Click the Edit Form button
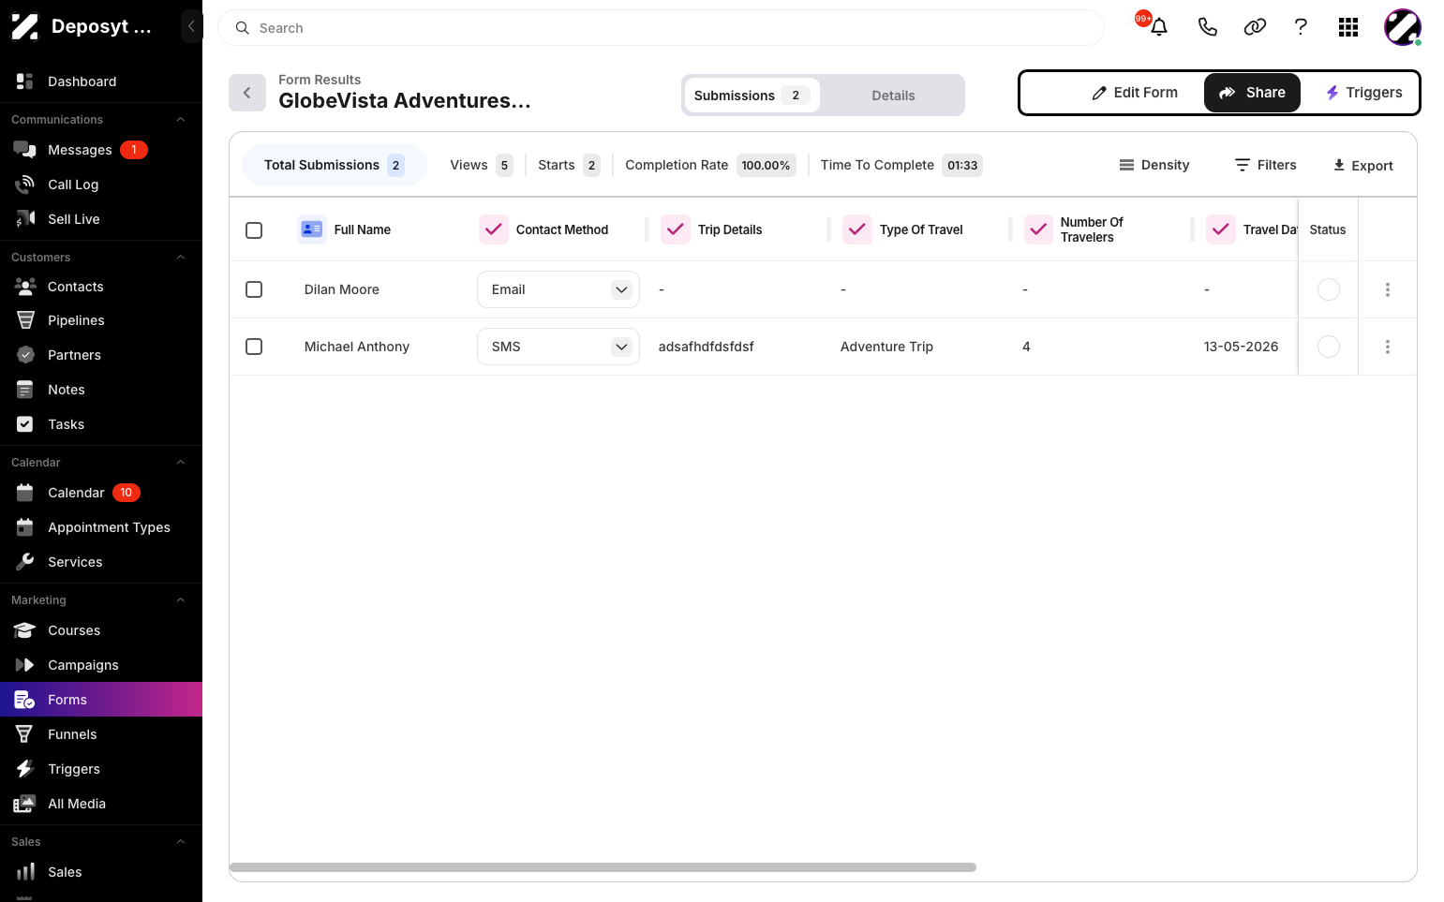Screen dimensions: 1444x902 1135,93
